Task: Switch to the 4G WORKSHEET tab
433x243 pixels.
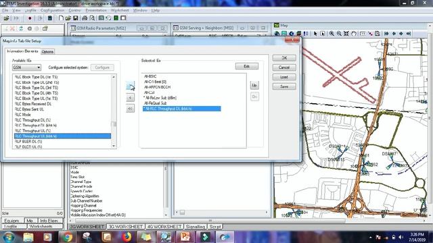Action: coord(164,227)
